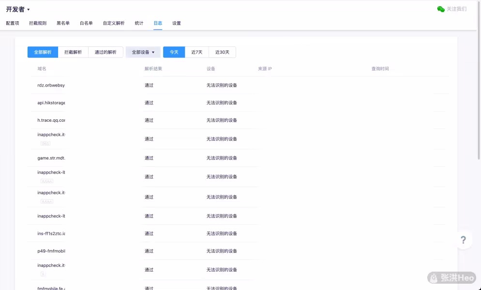
Task: Select the 拦截解析 filter
Action: [x=73, y=52]
